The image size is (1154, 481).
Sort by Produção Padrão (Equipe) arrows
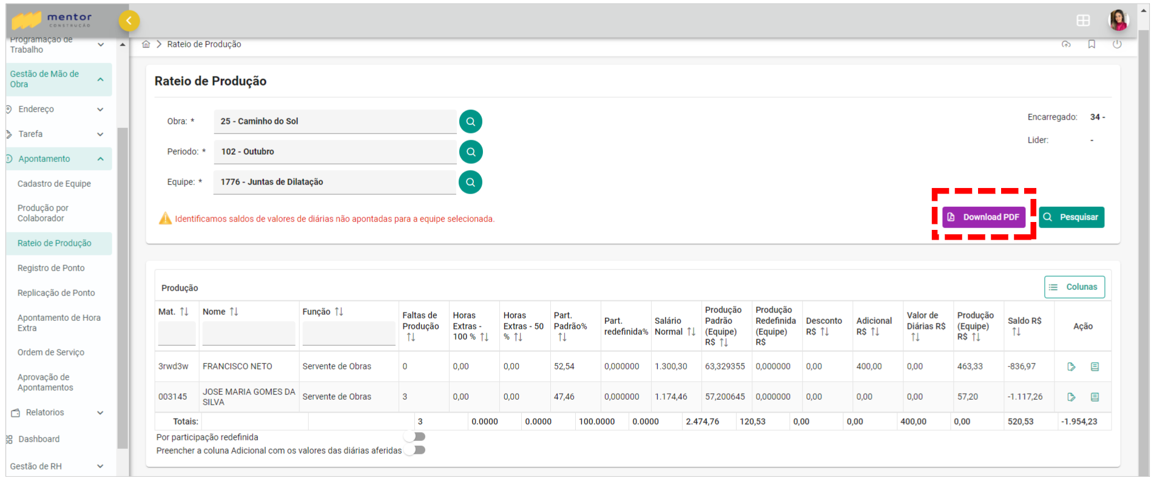[x=724, y=343]
